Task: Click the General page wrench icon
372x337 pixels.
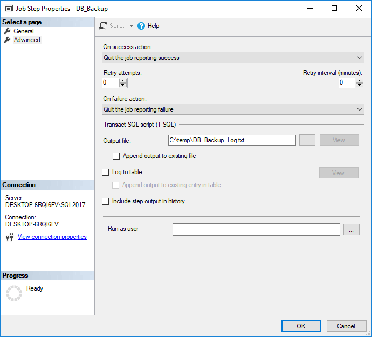Action: [x=8, y=31]
